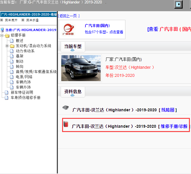The image size is (191, 174).
Task: Click the 年份:2019-2020 text
Action: [120, 75]
